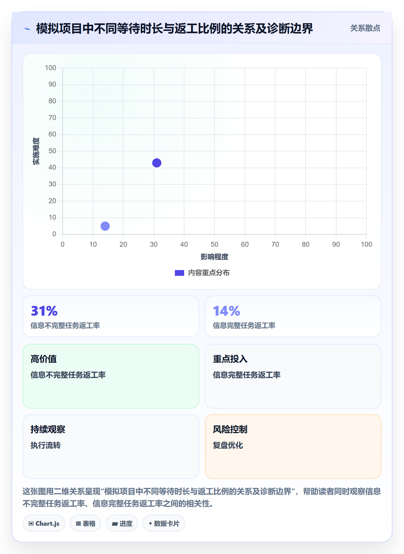Click the Chart.js tag chip
The height and width of the screenshot is (554, 404).
click(x=44, y=523)
